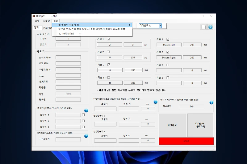Select the mouse repeat option in 설정 menu
Screen dimensions: 247x164
tap(92, 29)
